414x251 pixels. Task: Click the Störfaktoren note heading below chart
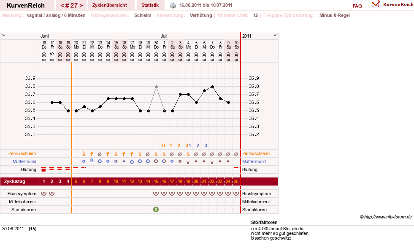264,222
